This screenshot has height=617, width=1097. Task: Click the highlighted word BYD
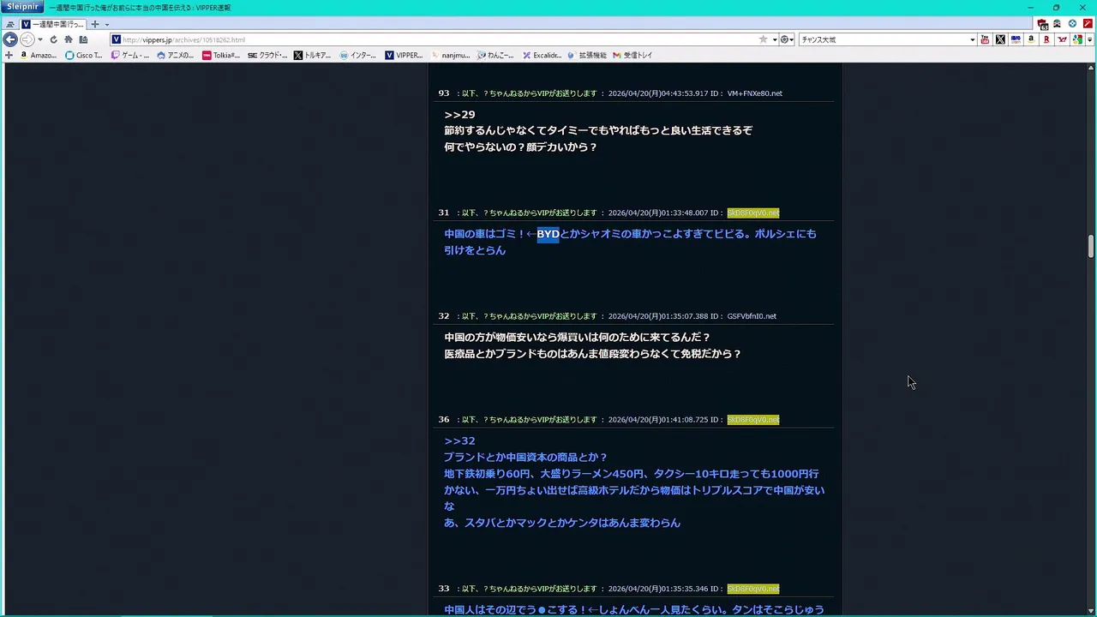click(x=548, y=234)
